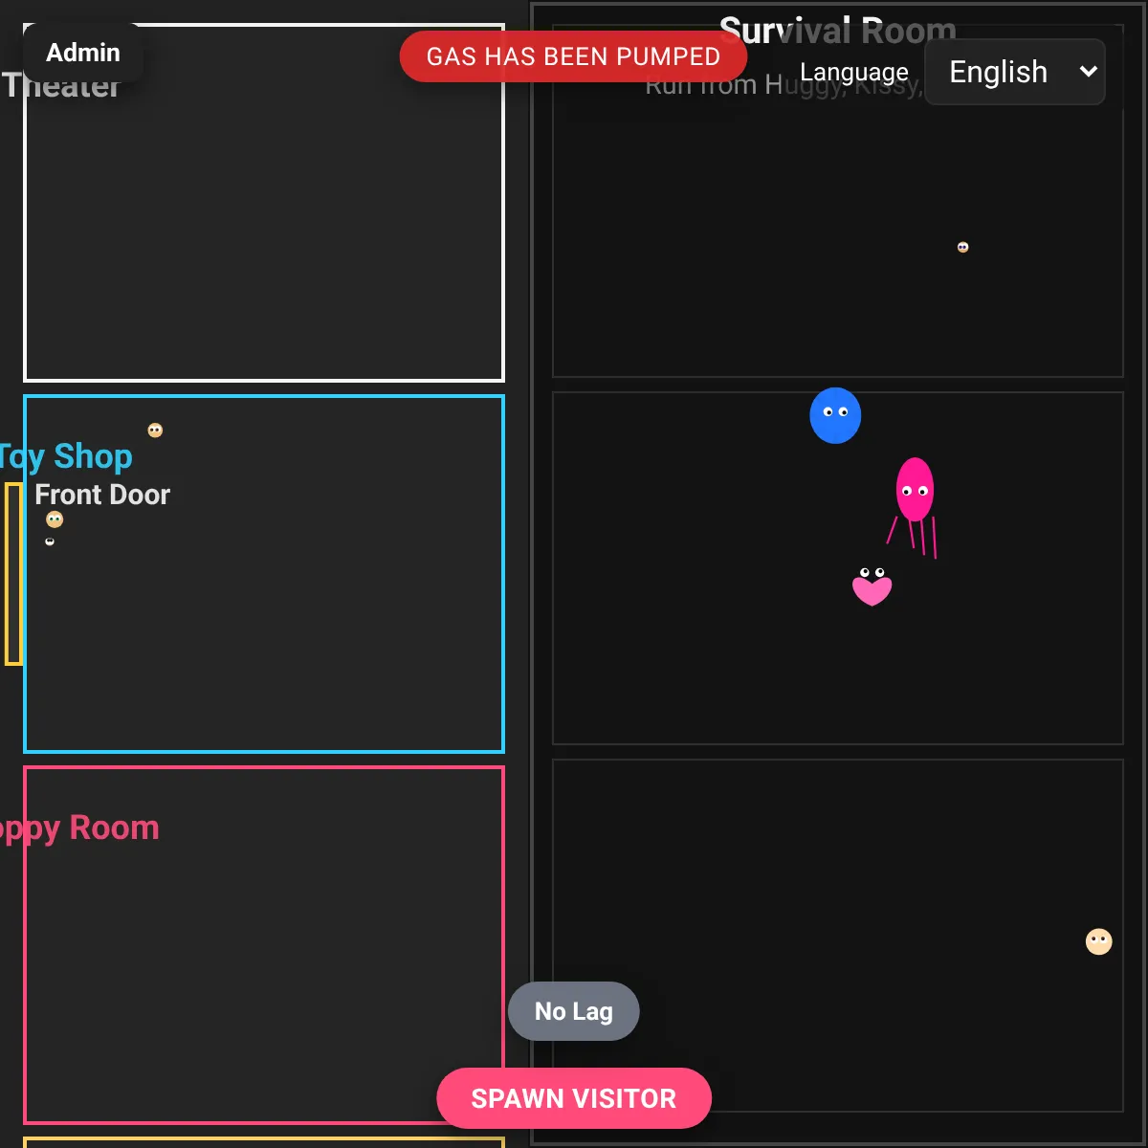The height and width of the screenshot is (1148, 1148).
Task: Select the large visitor in the bottom survival cell
Action: pyautogui.click(x=1099, y=941)
